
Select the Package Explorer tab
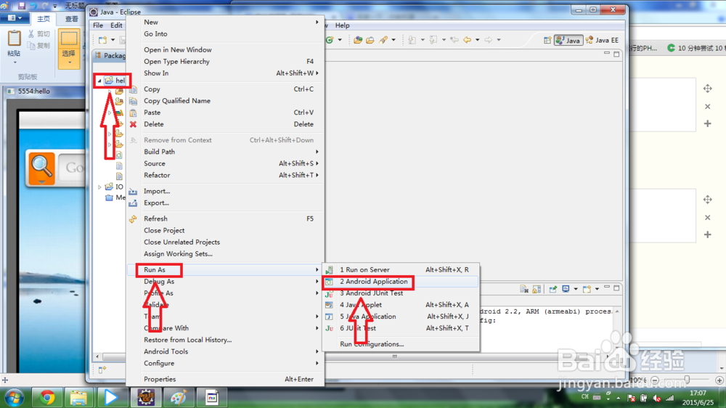pos(110,56)
